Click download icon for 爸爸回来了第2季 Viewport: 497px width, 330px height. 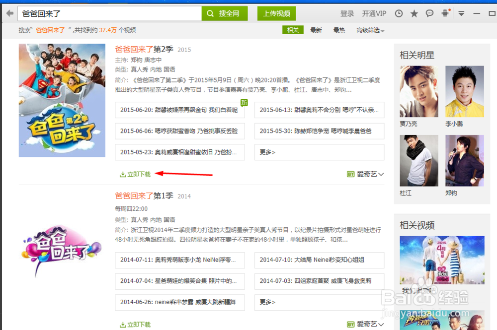point(123,174)
